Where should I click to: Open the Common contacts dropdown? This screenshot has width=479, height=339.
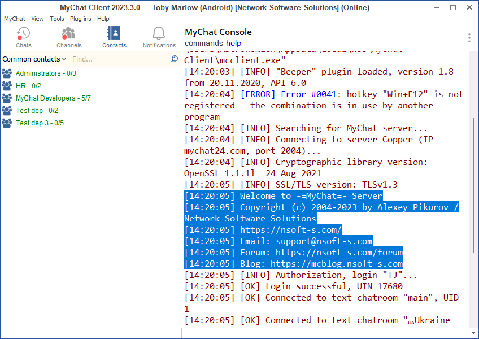coord(34,59)
